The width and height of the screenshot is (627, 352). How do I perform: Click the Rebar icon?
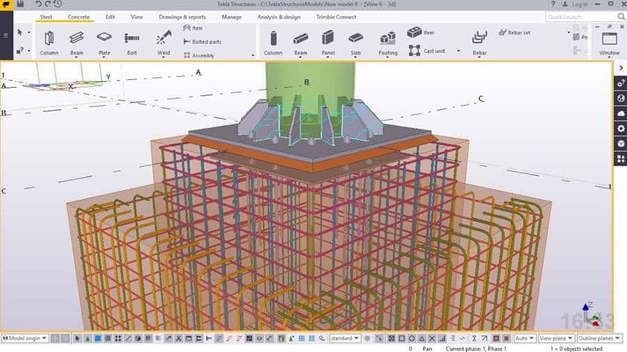click(x=479, y=42)
